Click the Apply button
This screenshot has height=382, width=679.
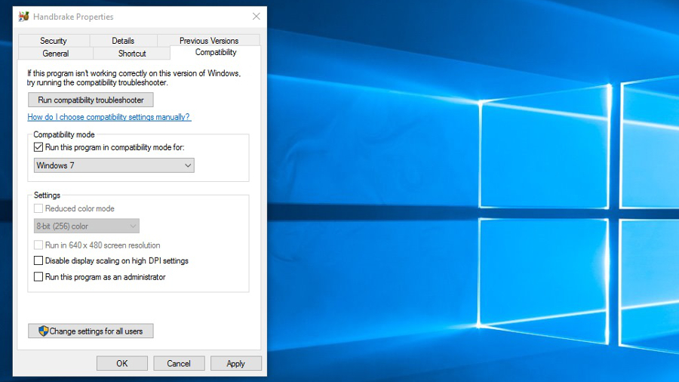click(x=235, y=363)
